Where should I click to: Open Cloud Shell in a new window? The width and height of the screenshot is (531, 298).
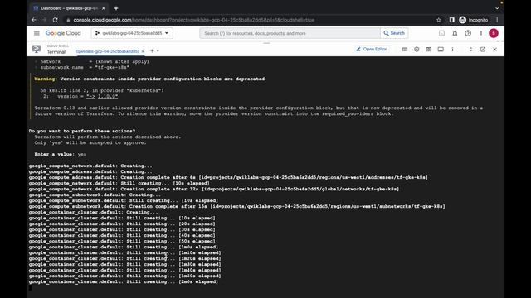[483, 50]
